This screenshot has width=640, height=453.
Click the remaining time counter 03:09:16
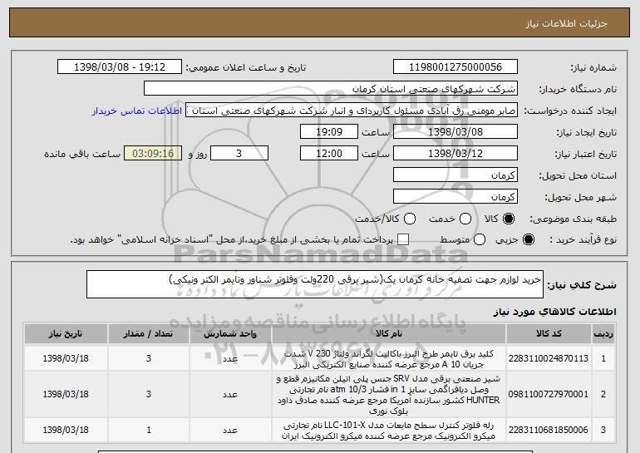153,154
